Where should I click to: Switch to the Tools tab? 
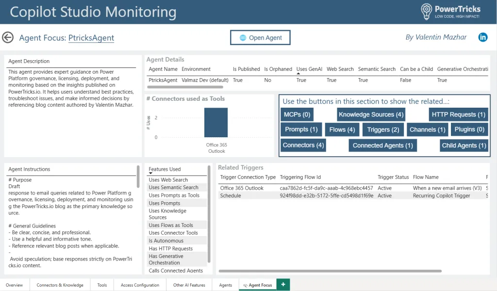coord(102,285)
